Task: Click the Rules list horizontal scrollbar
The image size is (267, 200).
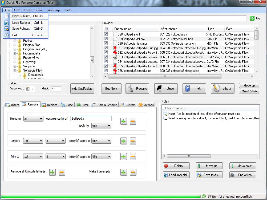Action: pyautogui.click(x=189, y=156)
